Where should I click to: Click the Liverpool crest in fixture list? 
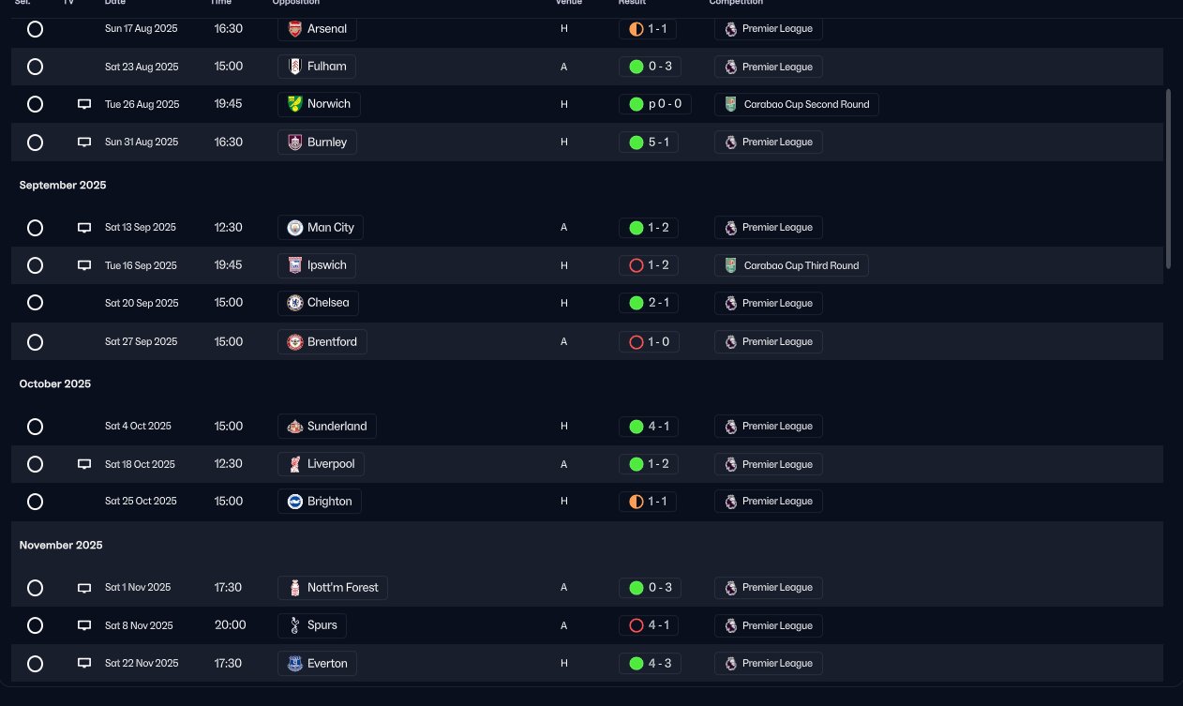pyautogui.click(x=295, y=464)
